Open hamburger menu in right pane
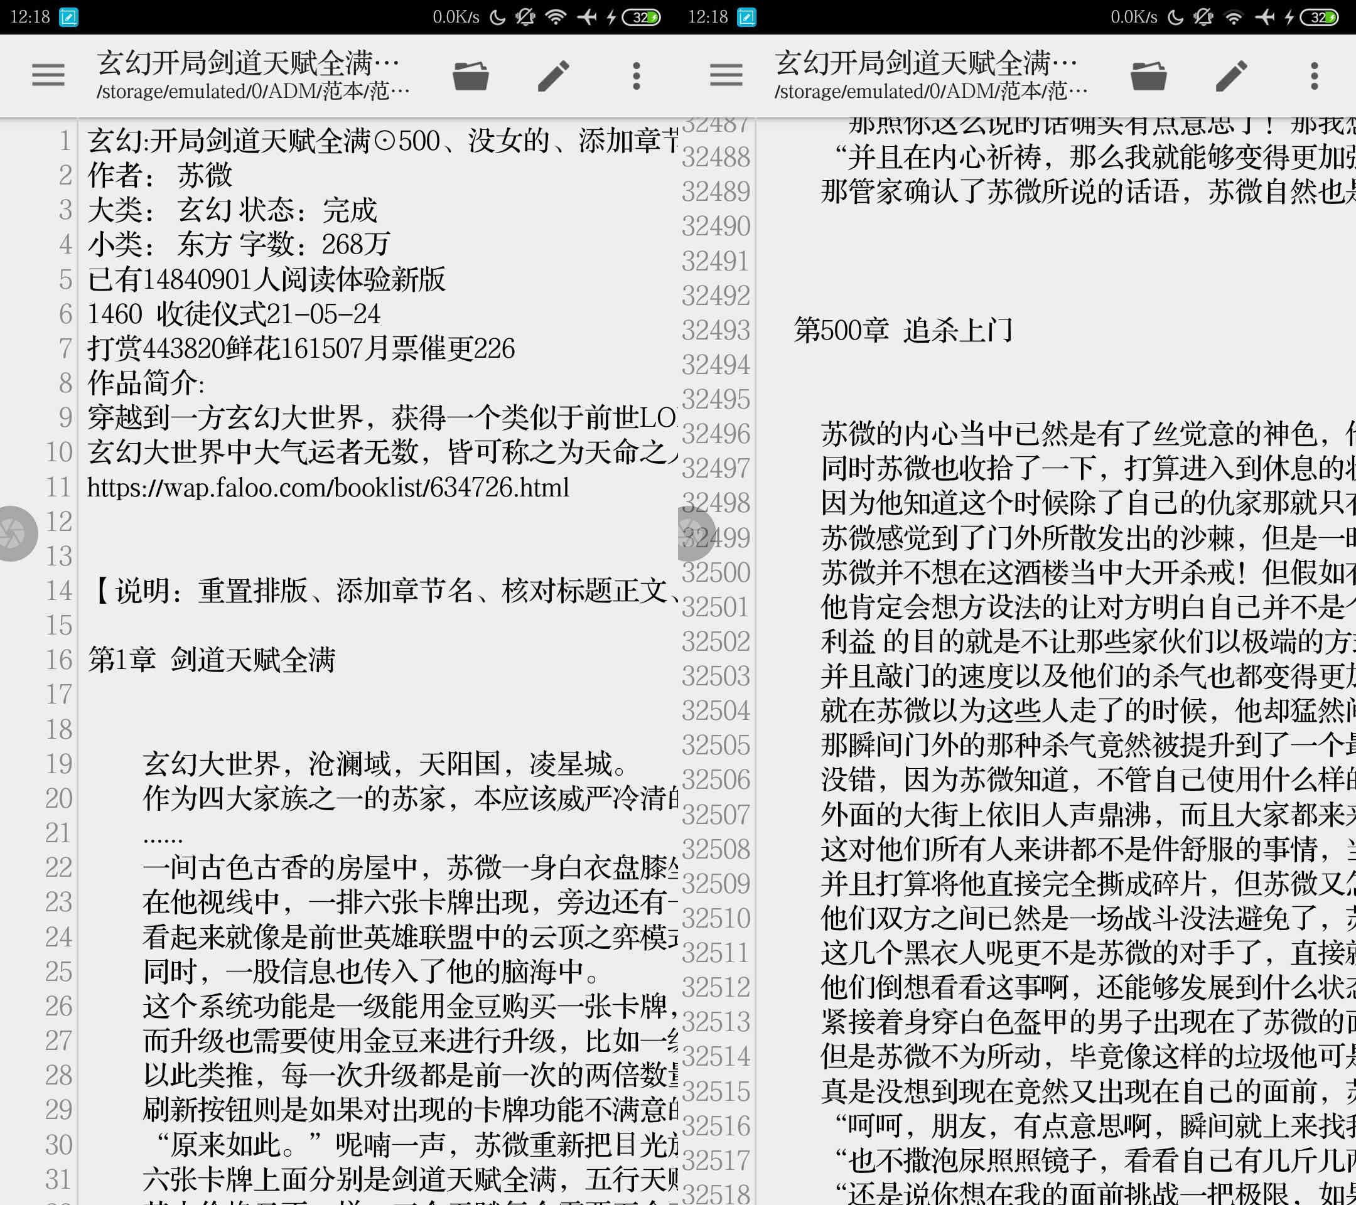The image size is (1356, 1205). (726, 75)
